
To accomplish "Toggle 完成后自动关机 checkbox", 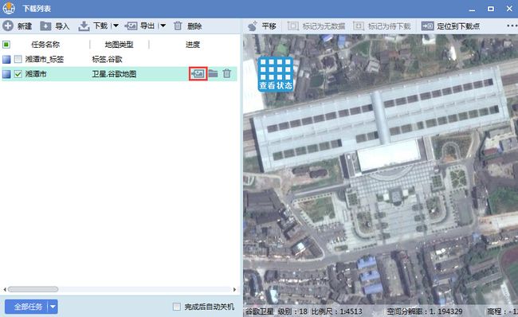I will (x=177, y=307).
